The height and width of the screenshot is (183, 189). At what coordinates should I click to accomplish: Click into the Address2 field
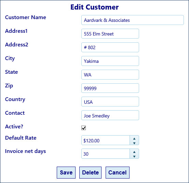point(110,47)
